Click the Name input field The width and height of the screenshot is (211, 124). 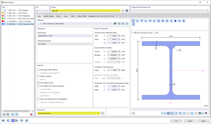pos(86,11)
